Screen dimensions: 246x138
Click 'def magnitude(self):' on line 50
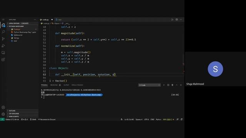pos(70,33)
